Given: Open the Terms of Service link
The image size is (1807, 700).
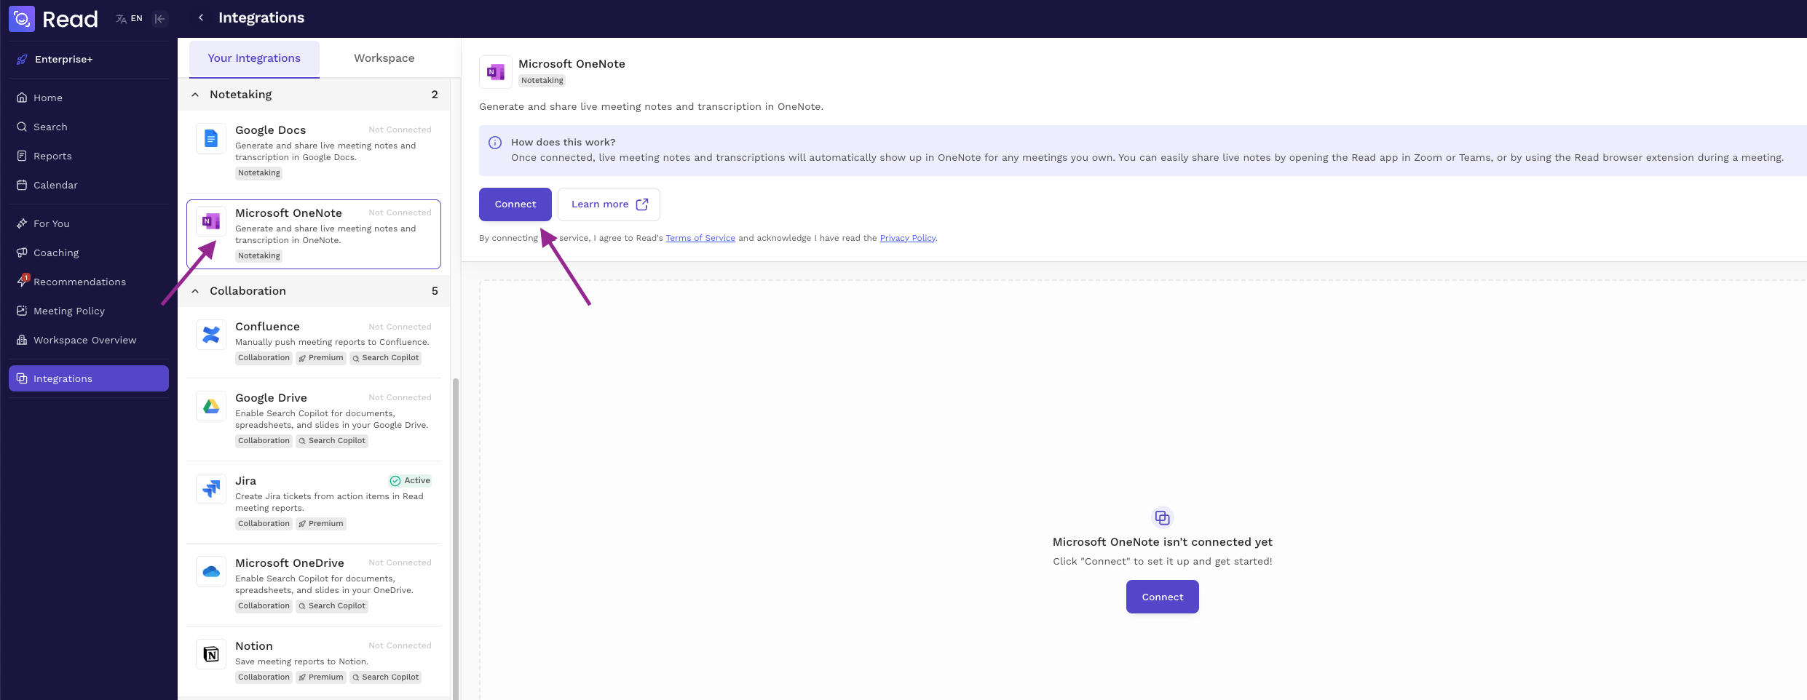Looking at the screenshot, I should [700, 238].
